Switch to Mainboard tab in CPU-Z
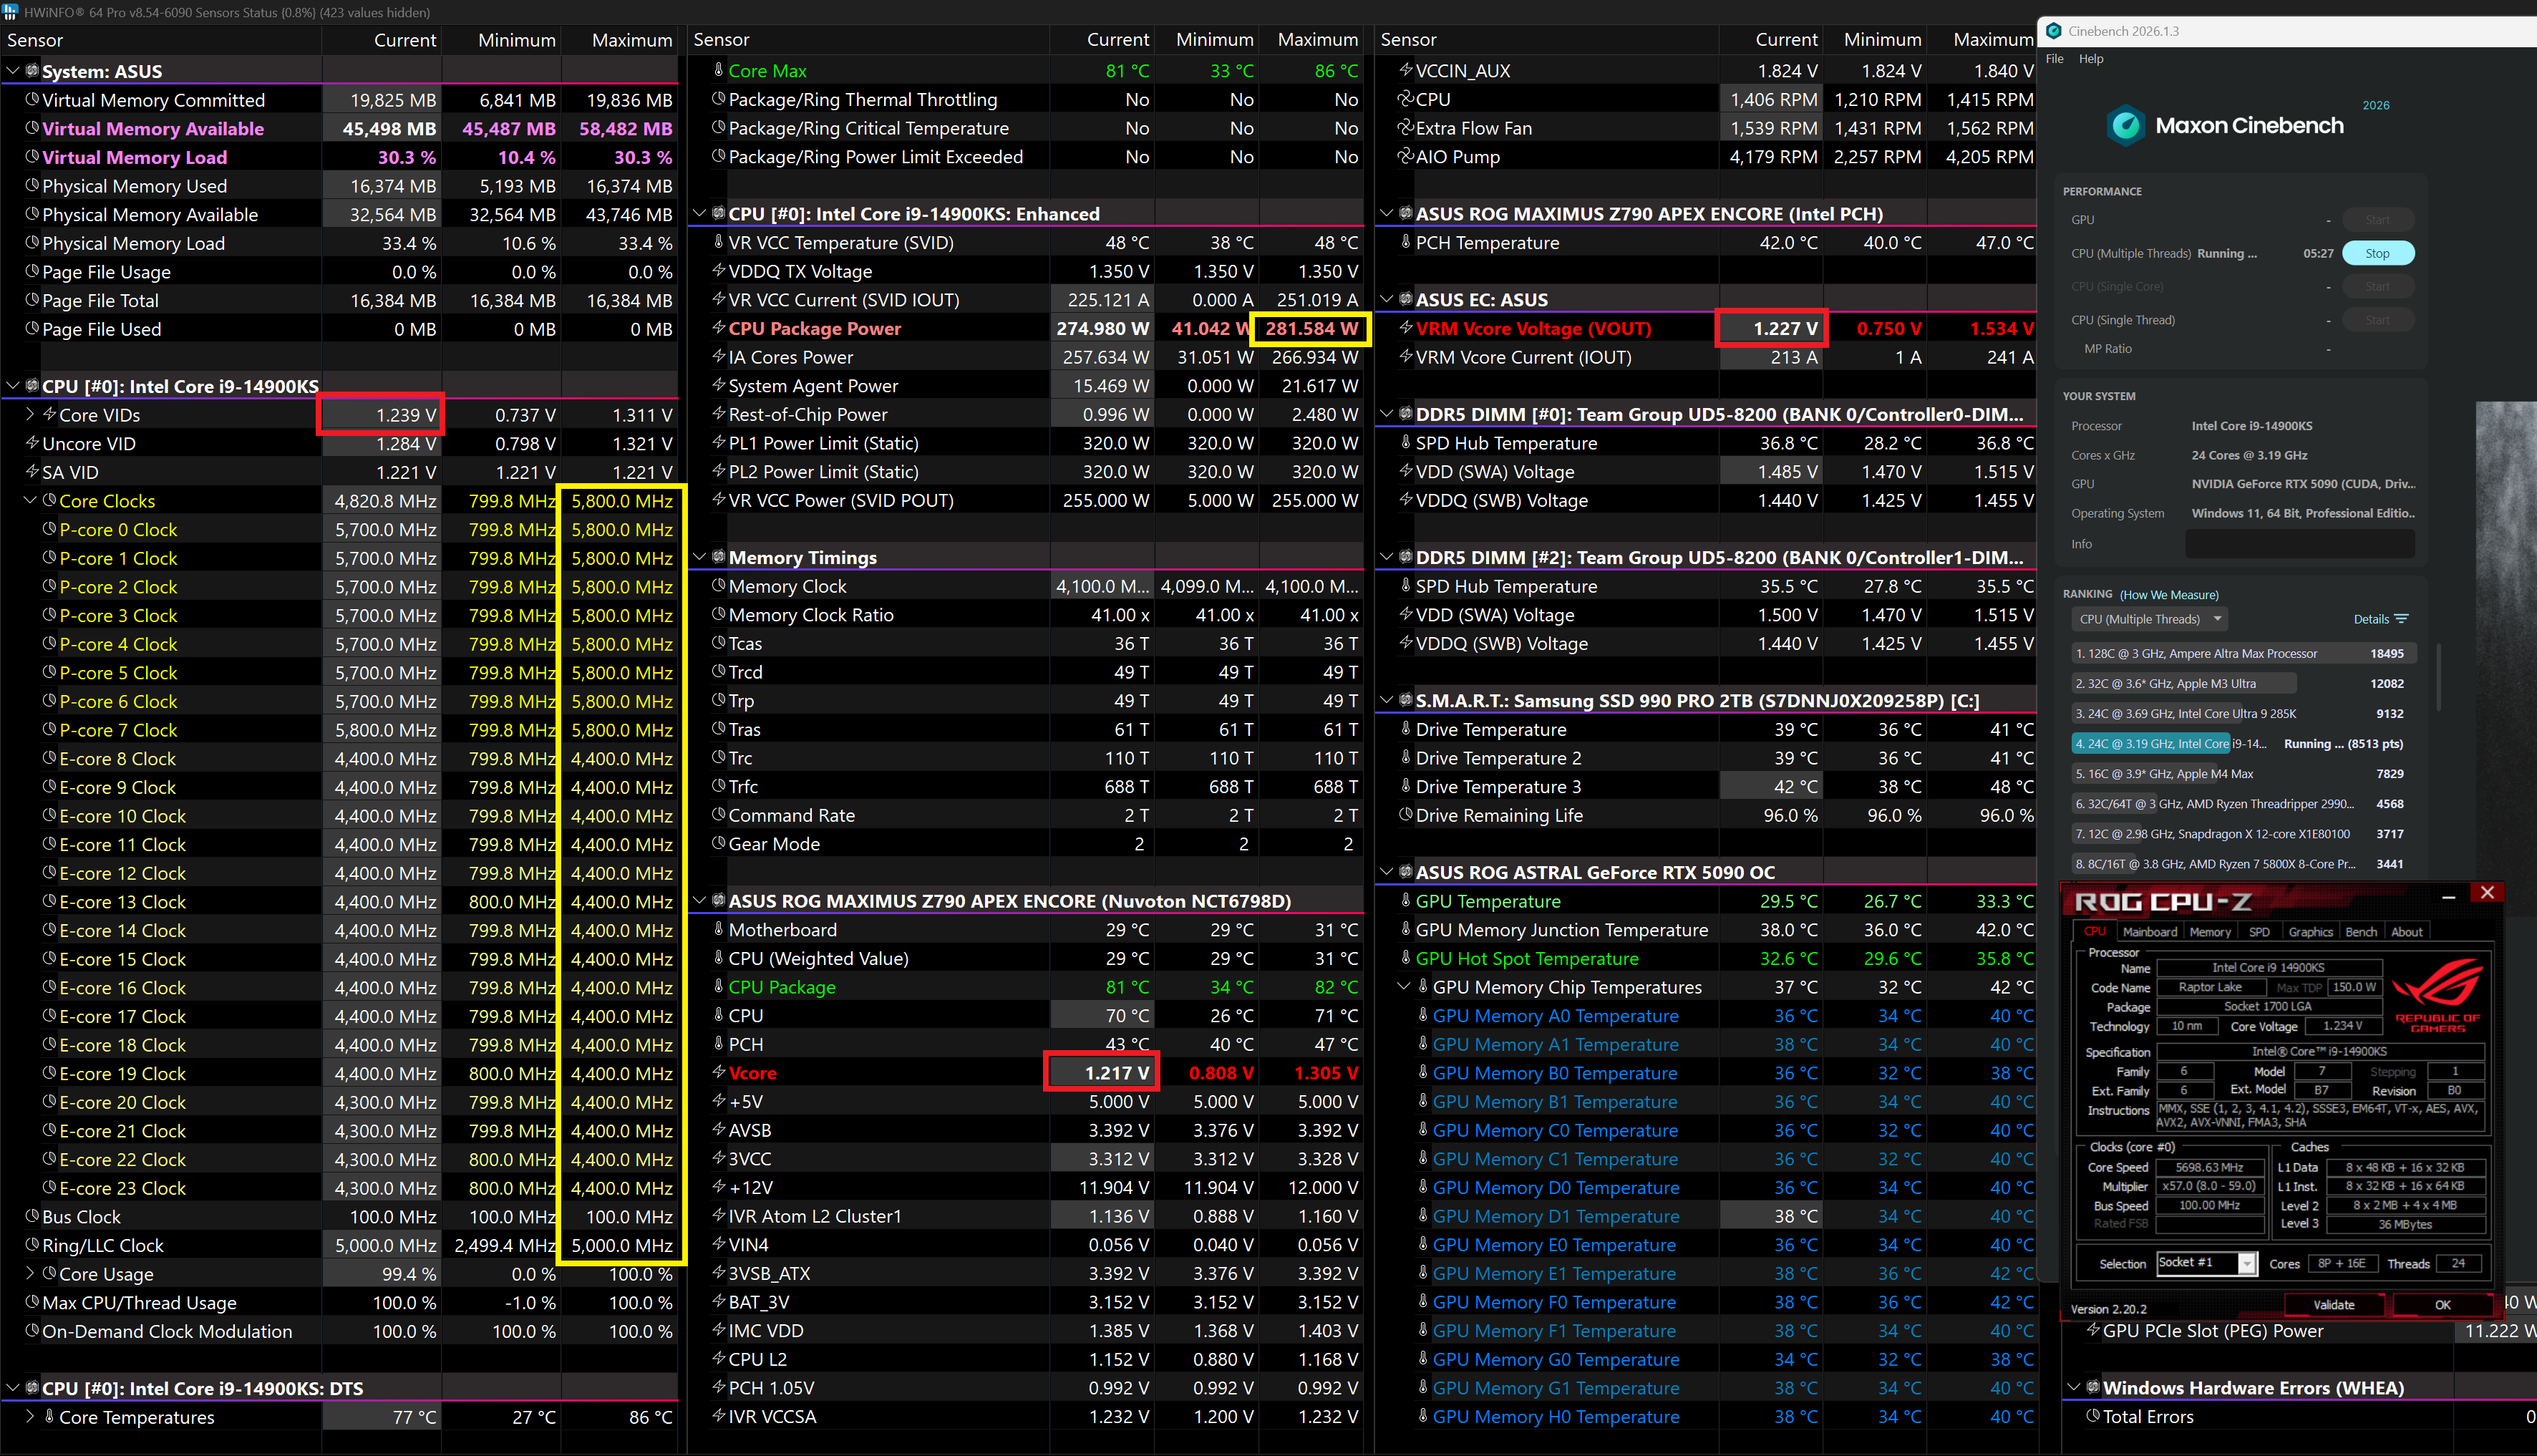This screenshot has width=2537, height=1456. tap(2150, 931)
